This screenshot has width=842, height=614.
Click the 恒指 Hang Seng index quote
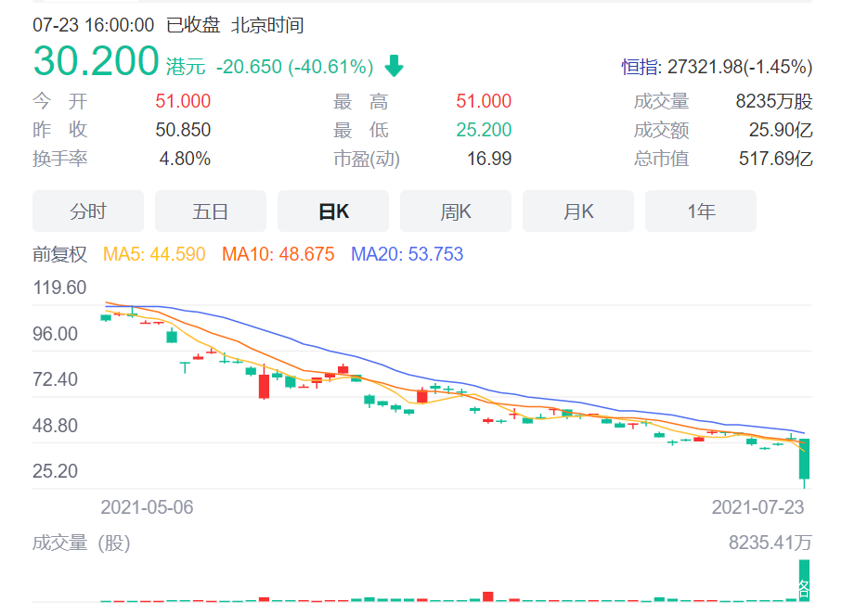[x=717, y=67]
